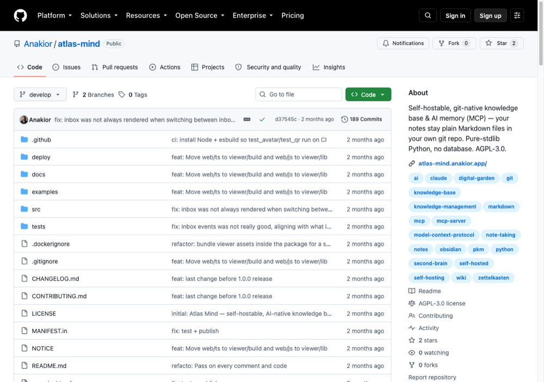Open the digital-garden topic tag

tap(477, 178)
